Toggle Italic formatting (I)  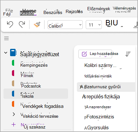coord(111,23)
